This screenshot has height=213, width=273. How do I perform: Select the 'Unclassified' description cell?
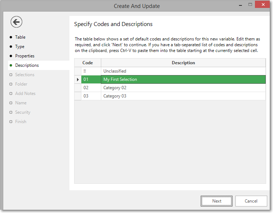point(183,71)
